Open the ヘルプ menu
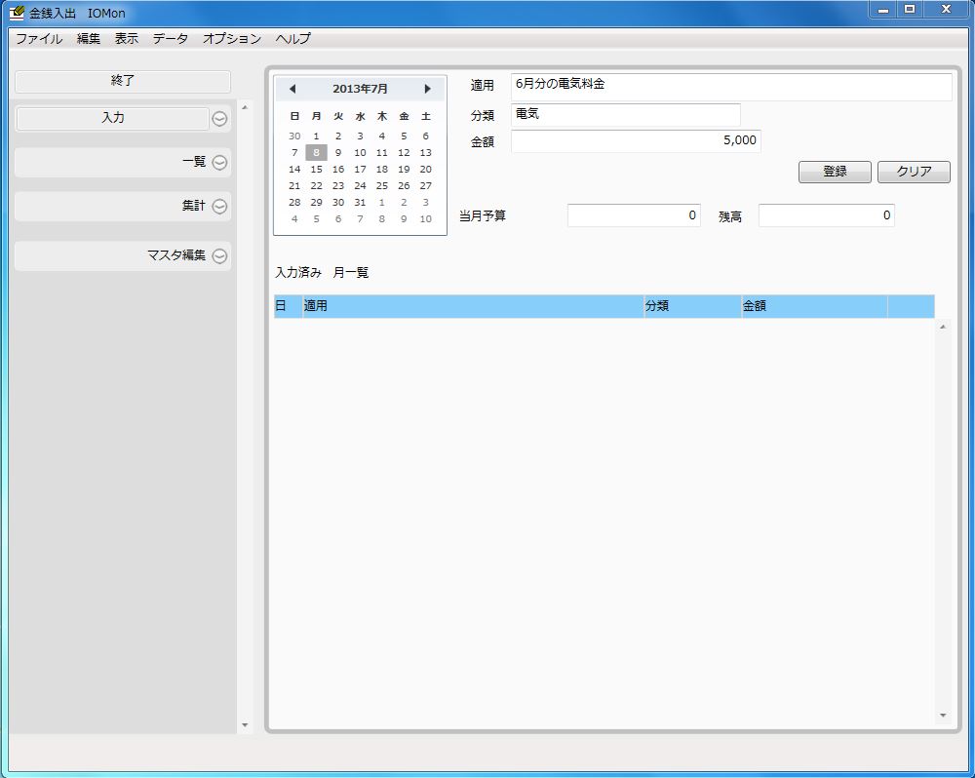 click(292, 39)
